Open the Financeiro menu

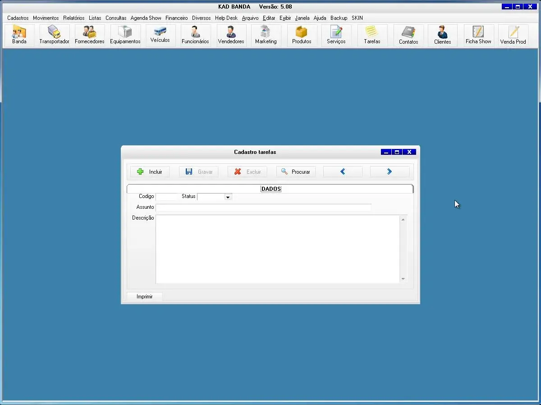point(176,18)
